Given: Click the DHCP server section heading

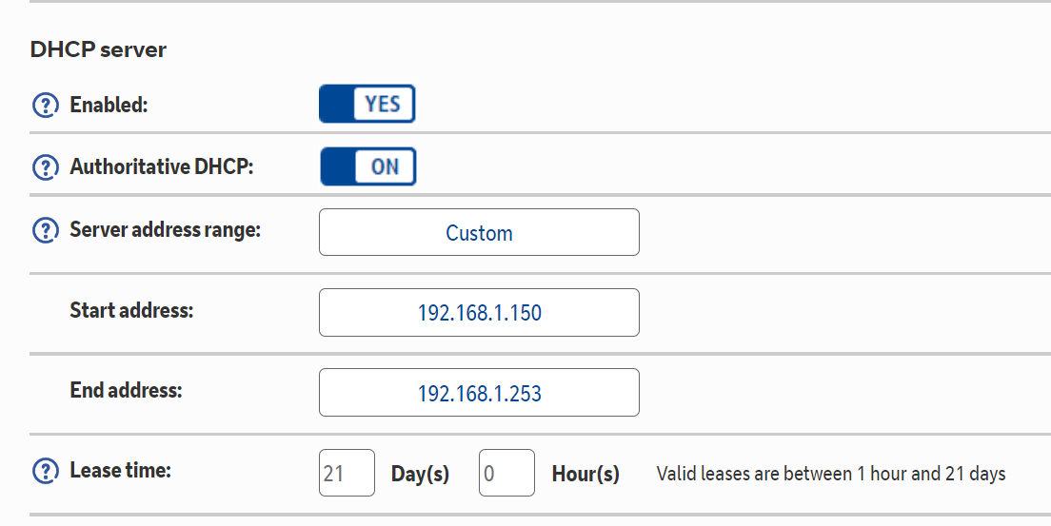Looking at the screenshot, I should click(98, 49).
